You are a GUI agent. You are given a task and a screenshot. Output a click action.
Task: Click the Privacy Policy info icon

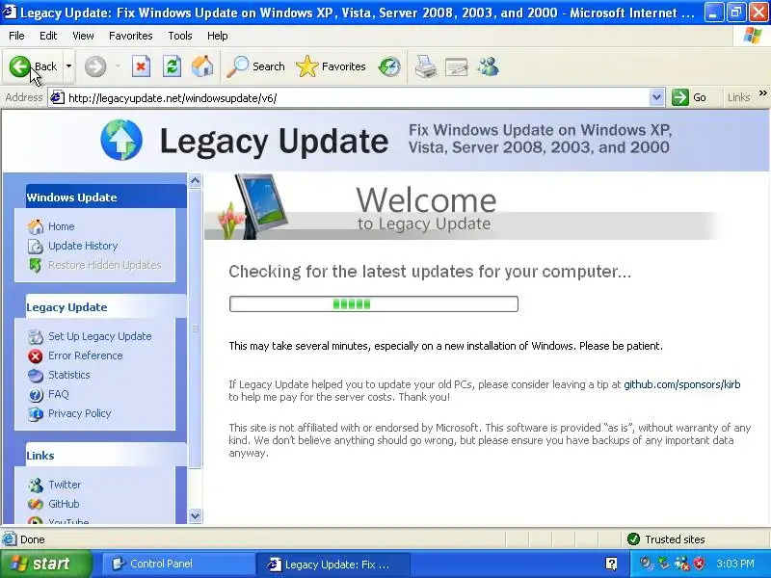(x=36, y=414)
